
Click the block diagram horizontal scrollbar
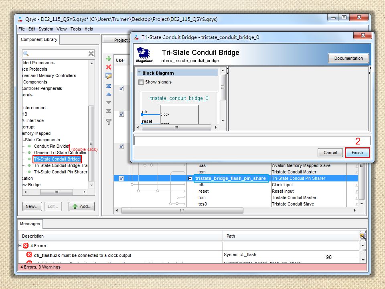(x=176, y=127)
